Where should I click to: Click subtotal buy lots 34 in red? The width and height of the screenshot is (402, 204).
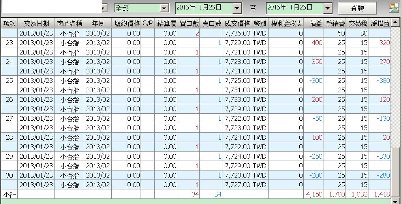(195, 194)
